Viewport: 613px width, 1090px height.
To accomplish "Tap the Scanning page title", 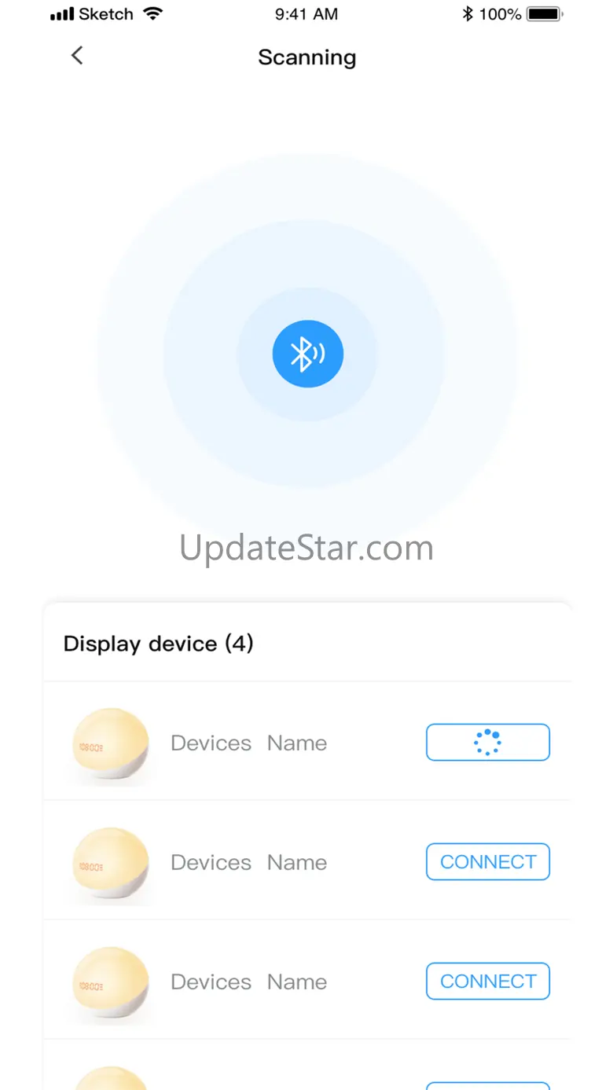I will pyautogui.click(x=307, y=58).
